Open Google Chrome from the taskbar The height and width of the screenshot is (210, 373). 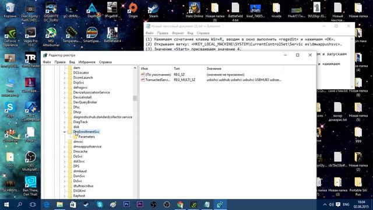tap(180, 205)
